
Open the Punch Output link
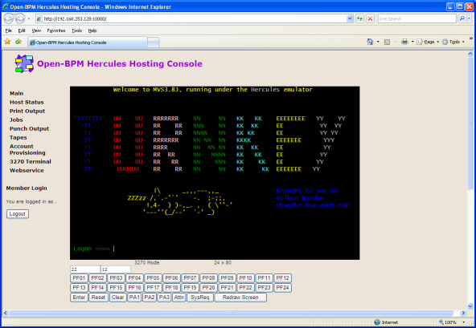(x=29, y=128)
